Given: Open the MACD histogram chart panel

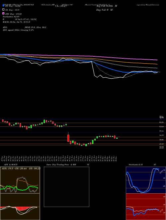Looking at the screenshot, I should pos(20,207).
